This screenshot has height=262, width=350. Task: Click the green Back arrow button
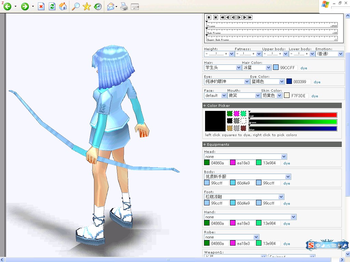[8, 6]
